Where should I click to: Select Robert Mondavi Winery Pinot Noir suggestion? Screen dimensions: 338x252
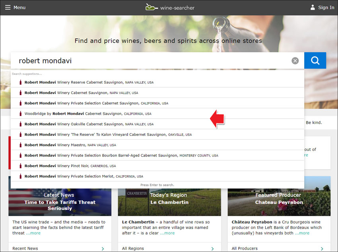tap(157, 166)
